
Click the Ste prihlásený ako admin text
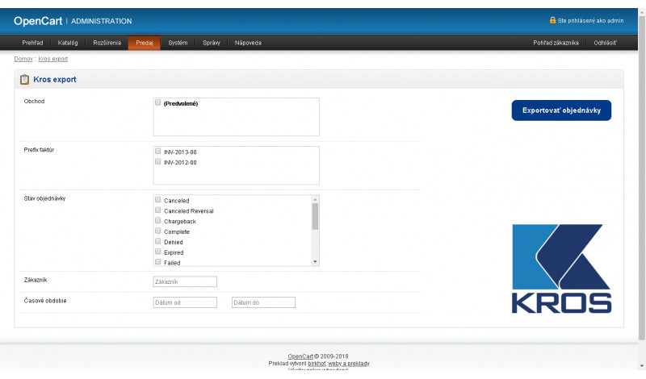click(591, 21)
